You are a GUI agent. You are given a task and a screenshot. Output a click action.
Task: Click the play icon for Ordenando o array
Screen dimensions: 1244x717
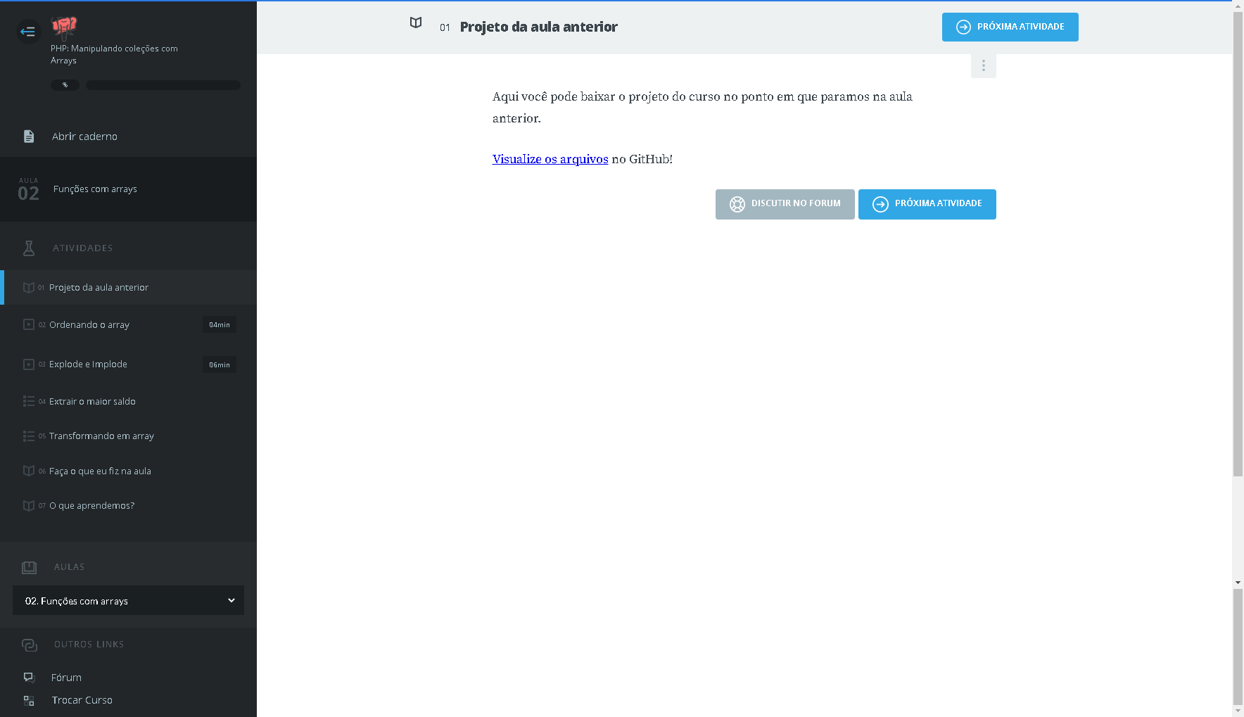(29, 324)
